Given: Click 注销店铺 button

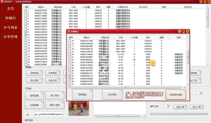Looking at the screenshot, I should click(x=34, y=105).
